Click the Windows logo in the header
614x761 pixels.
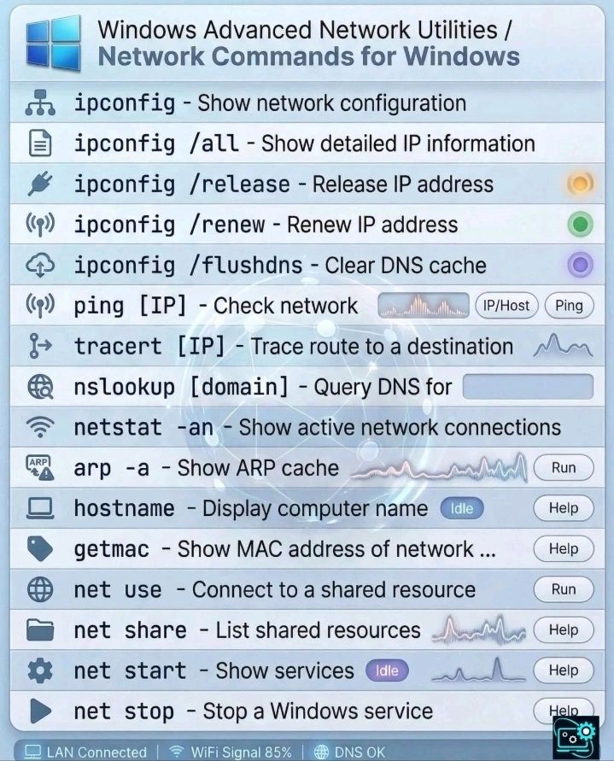(54, 44)
